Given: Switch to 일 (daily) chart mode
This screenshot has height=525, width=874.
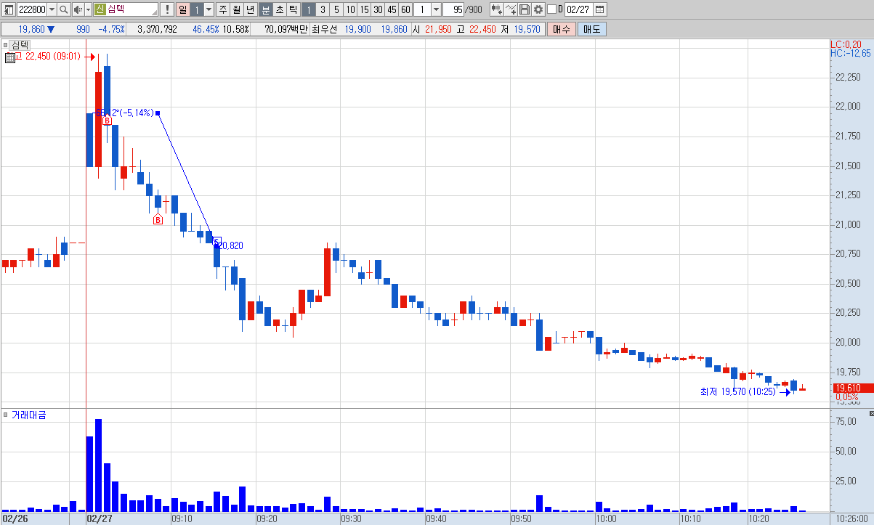Looking at the screenshot, I should (182, 9).
